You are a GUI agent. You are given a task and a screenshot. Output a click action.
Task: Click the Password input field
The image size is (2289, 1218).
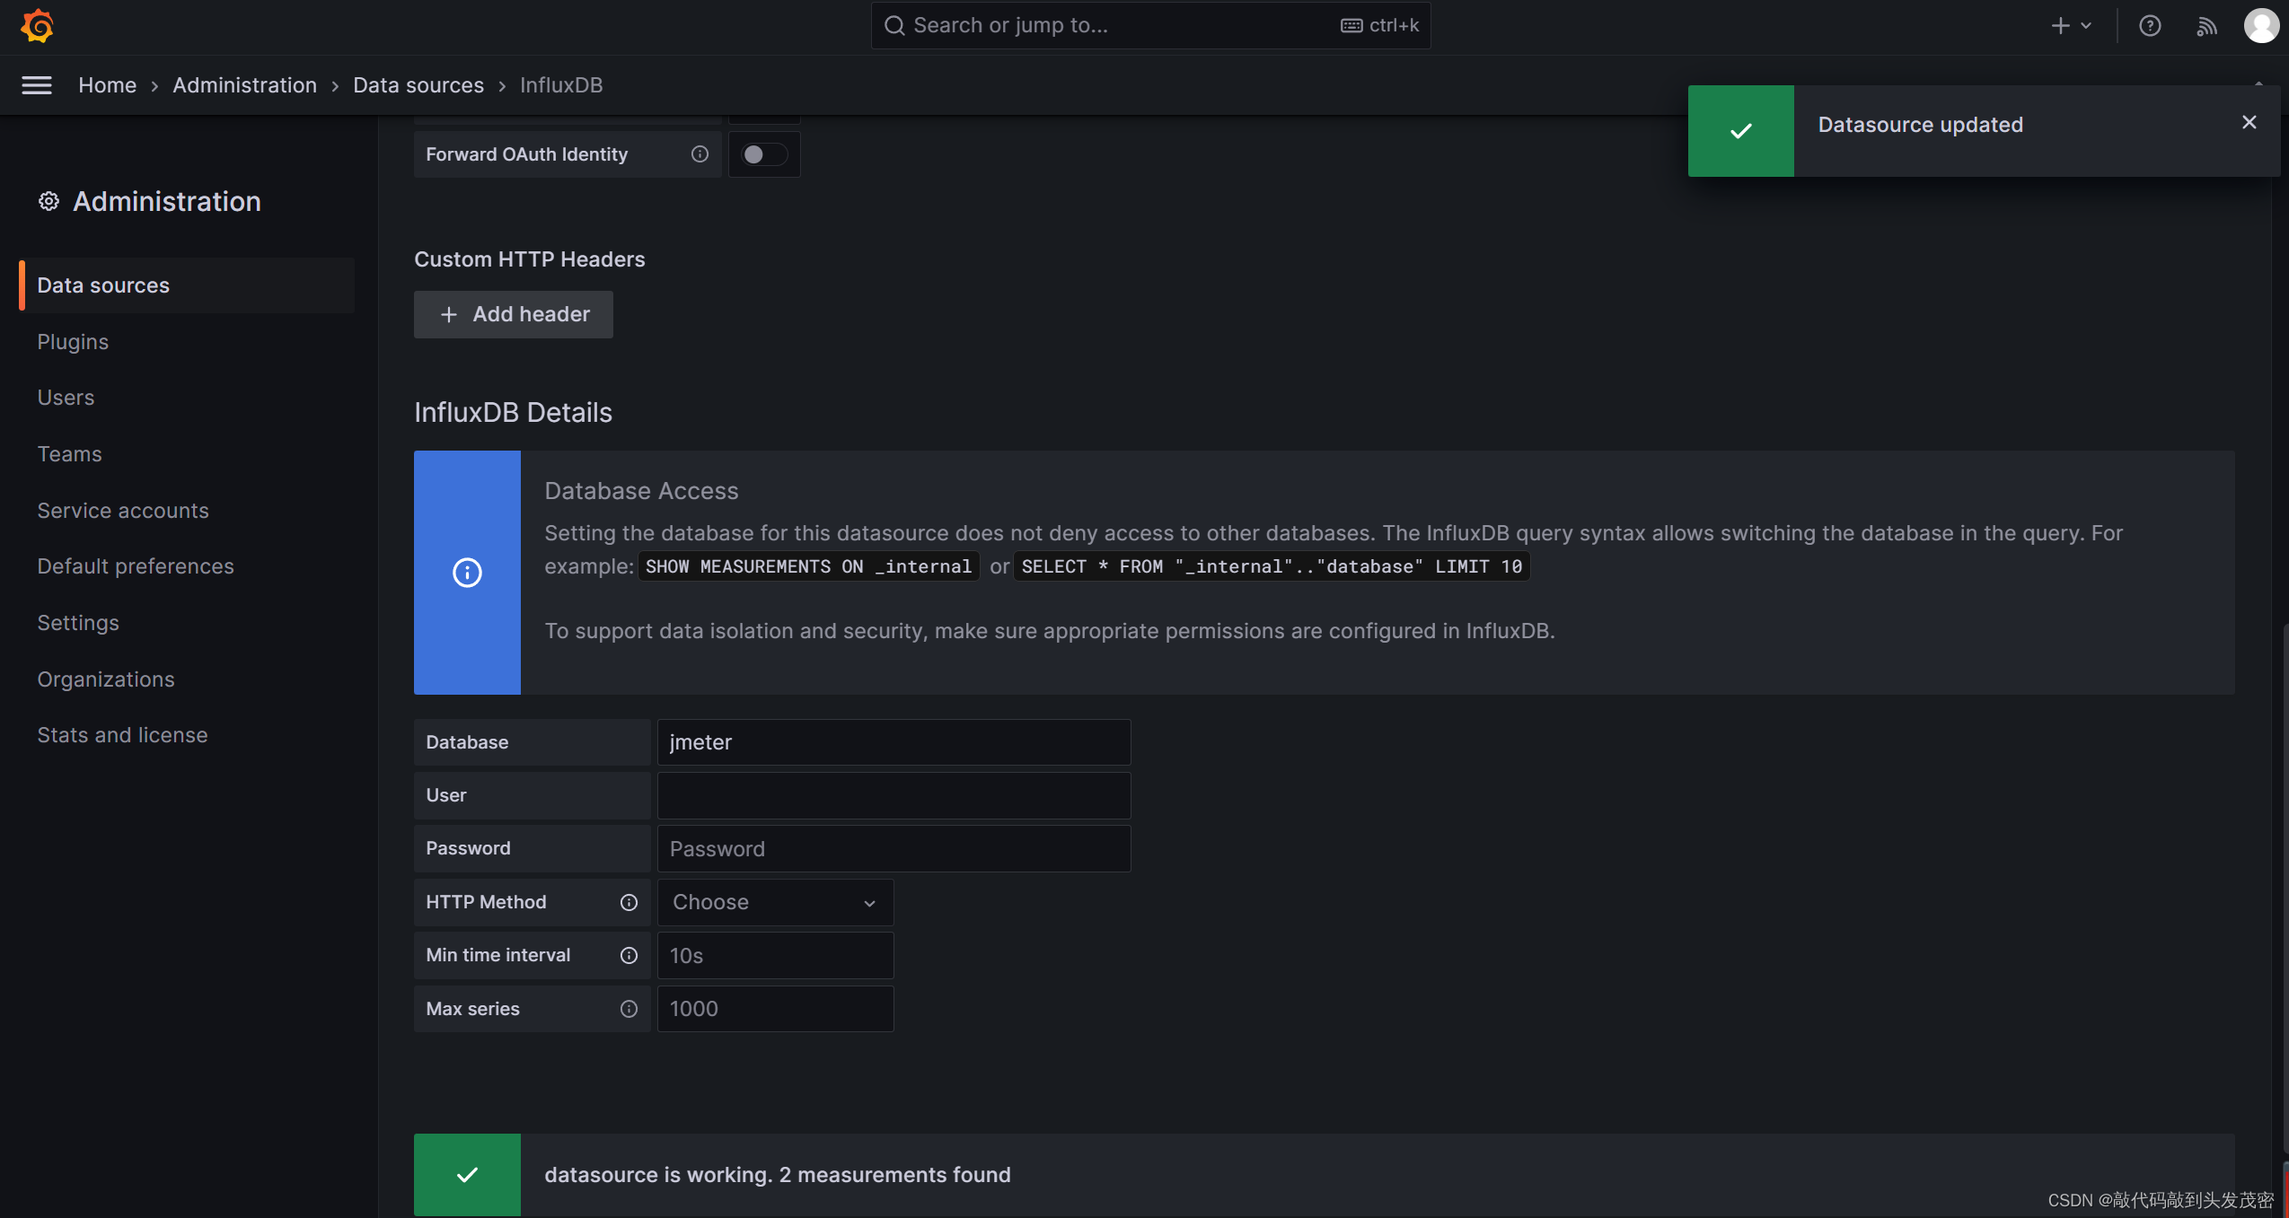click(x=893, y=849)
